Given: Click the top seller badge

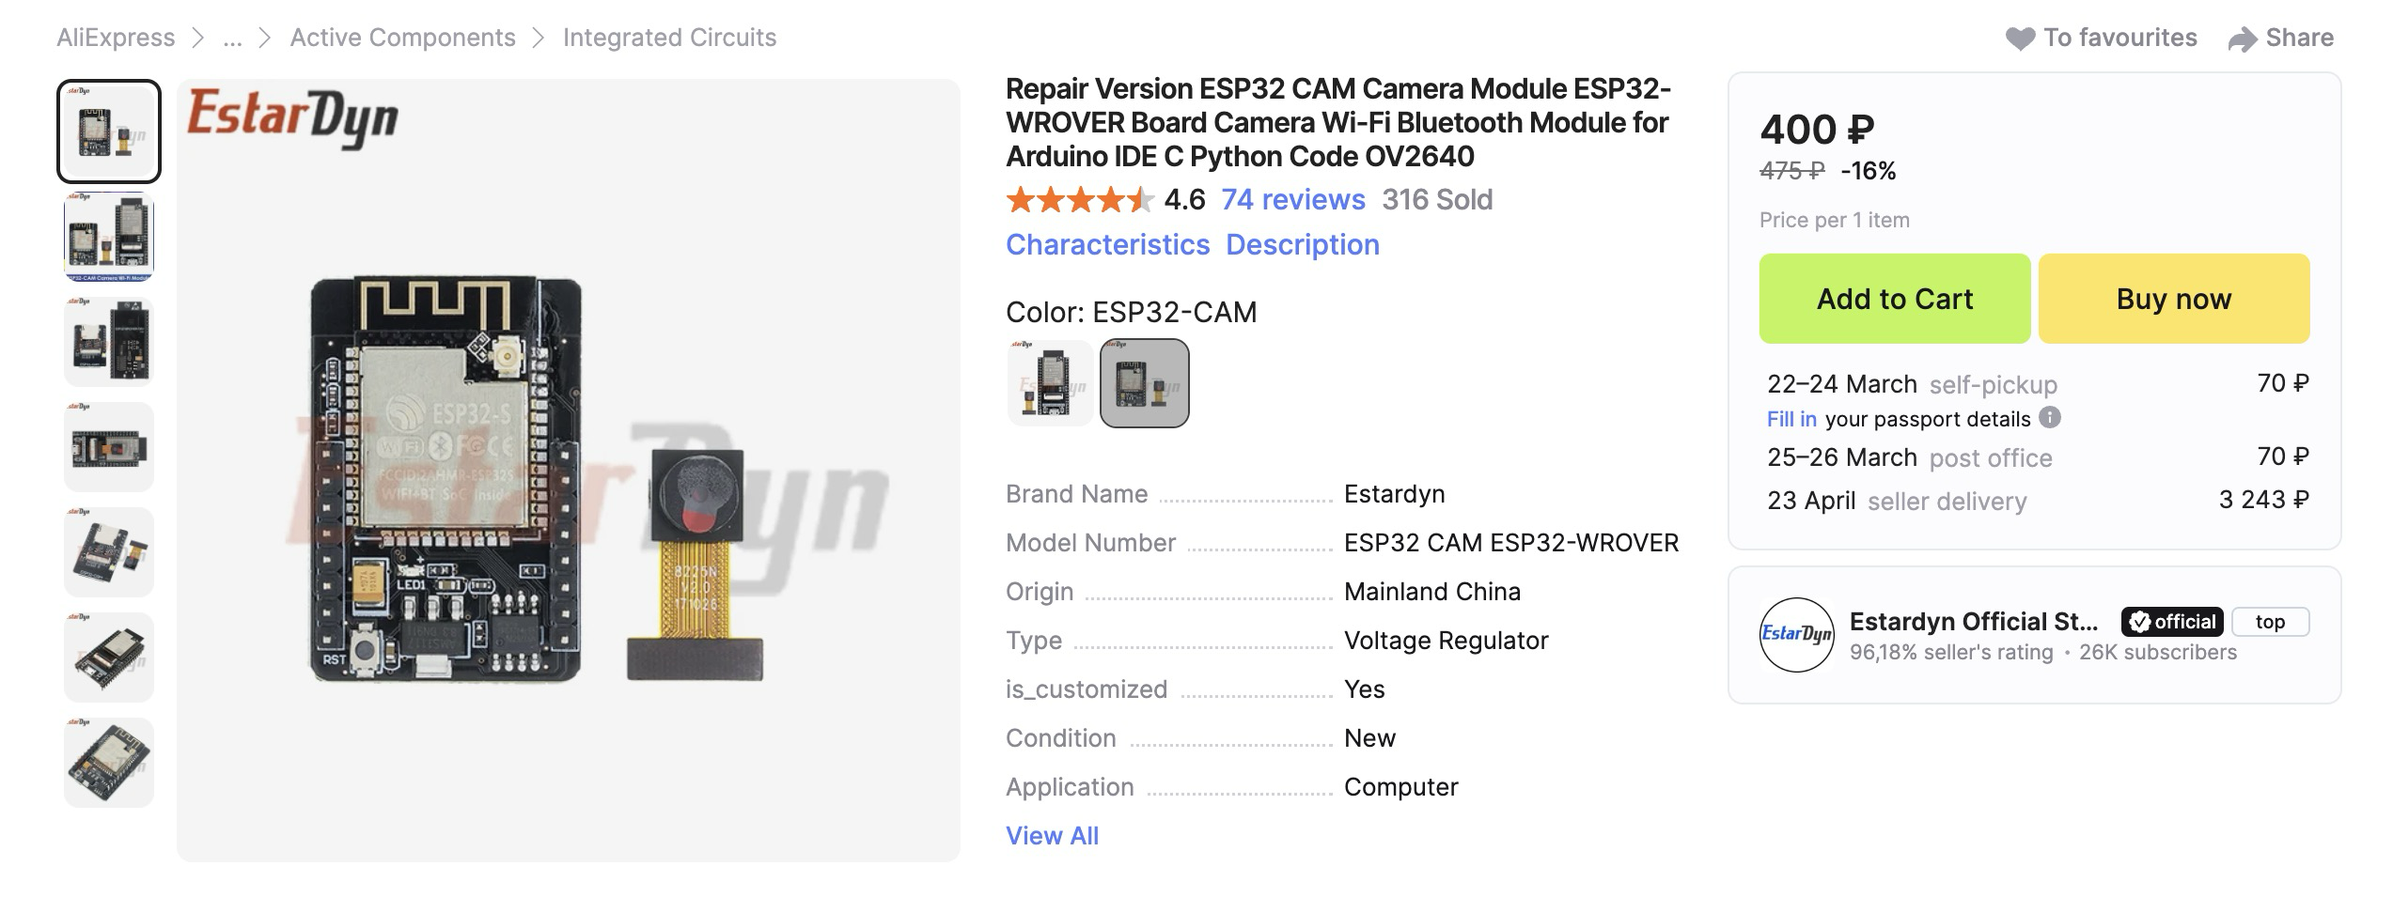Looking at the screenshot, I should pyautogui.click(x=2269, y=622).
